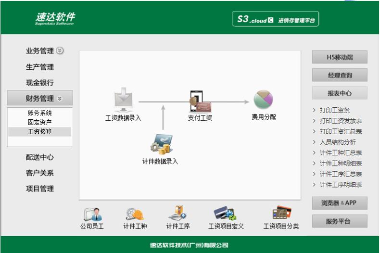Expand the 计件工种明细表 arrow

tap(314, 164)
